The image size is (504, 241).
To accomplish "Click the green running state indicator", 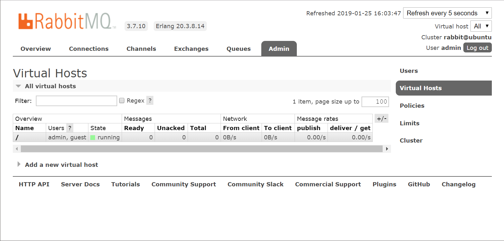I will coord(93,137).
